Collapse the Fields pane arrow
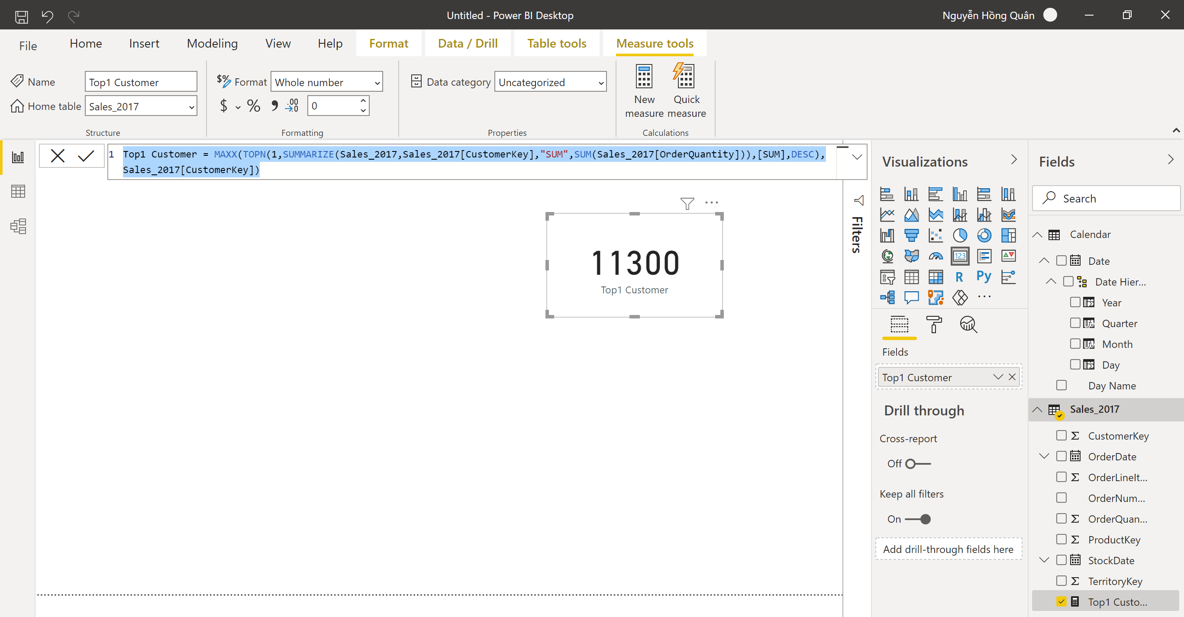This screenshot has width=1184, height=617. point(1170,160)
